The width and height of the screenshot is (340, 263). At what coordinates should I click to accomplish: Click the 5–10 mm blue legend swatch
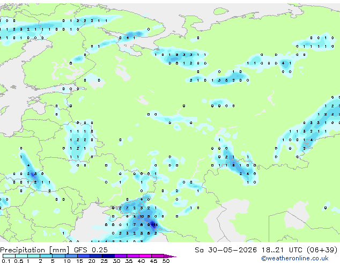tap(59, 256)
